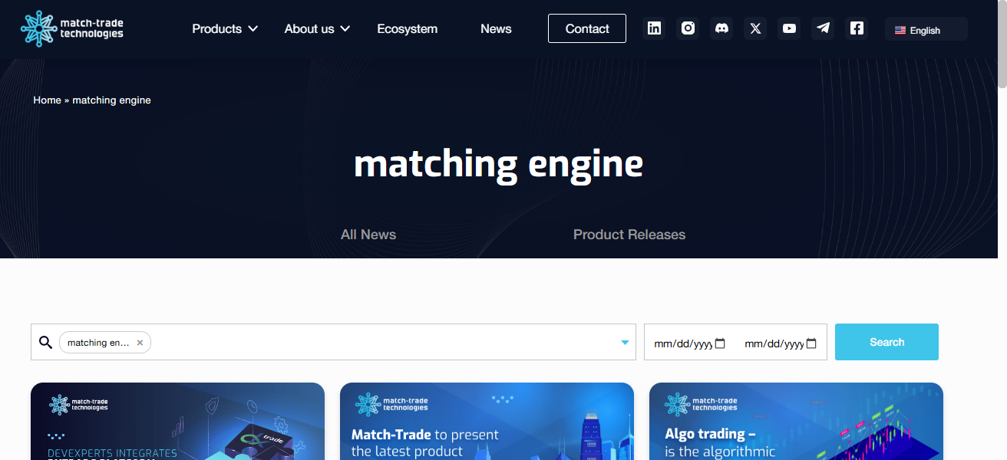Select the All News tab
The width and height of the screenshot is (1007, 460).
coord(368,235)
